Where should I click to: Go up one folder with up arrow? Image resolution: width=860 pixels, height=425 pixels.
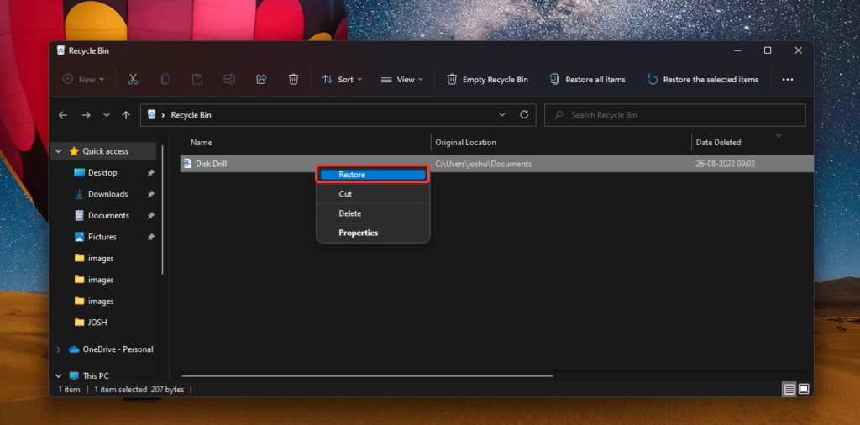tap(126, 115)
